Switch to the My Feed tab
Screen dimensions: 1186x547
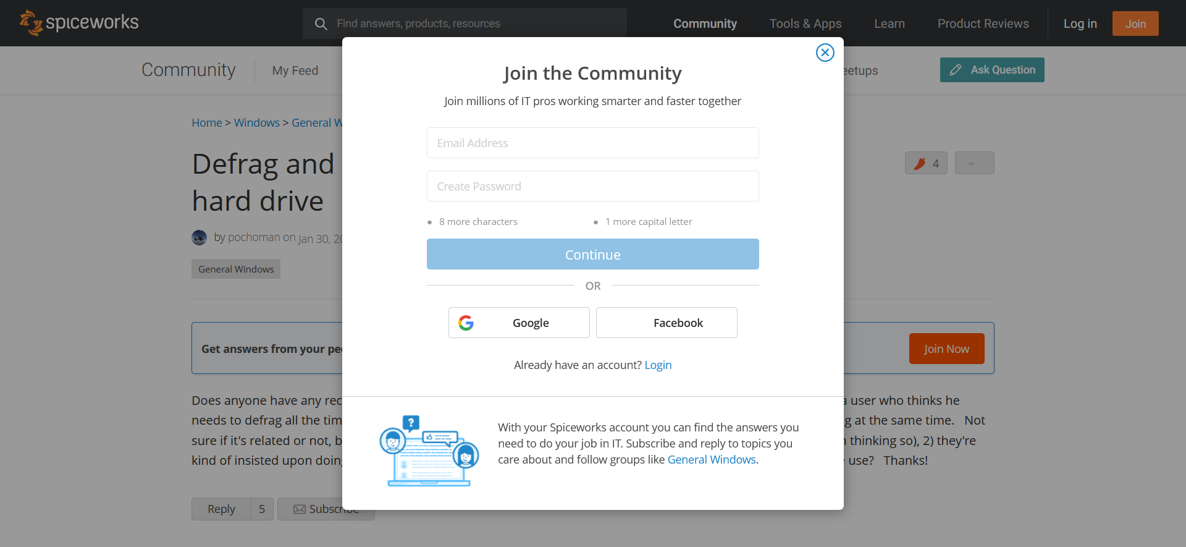pos(295,70)
